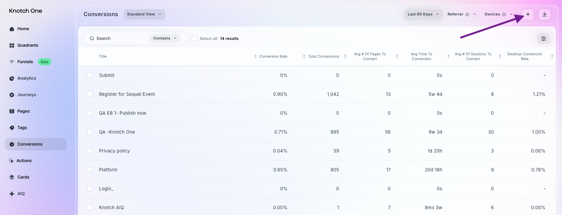Image resolution: width=562 pixels, height=215 pixels.
Task: Click the 20d 18h time value
Action: pos(433,170)
